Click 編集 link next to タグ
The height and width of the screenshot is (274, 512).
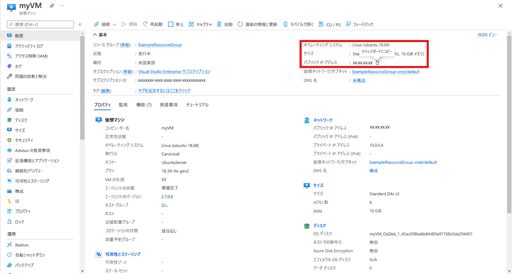pyautogui.click(x=106, y=91)
